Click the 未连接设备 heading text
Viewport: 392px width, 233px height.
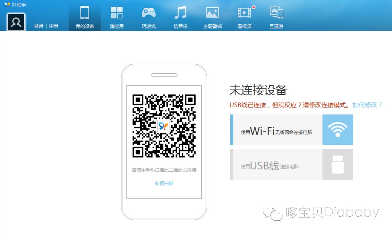[x=258, y=90]
